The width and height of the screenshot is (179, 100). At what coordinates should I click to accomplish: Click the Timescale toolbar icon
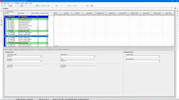coord(43,6)
